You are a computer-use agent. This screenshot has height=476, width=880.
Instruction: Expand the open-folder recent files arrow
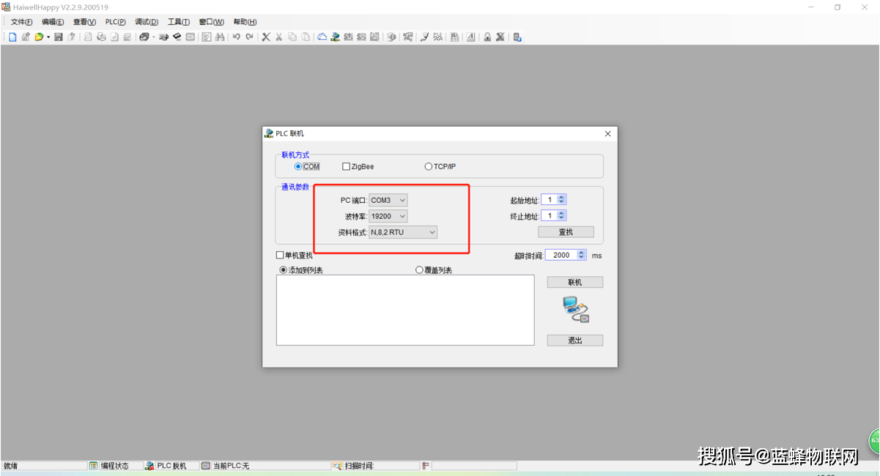(x=48, y=37)
